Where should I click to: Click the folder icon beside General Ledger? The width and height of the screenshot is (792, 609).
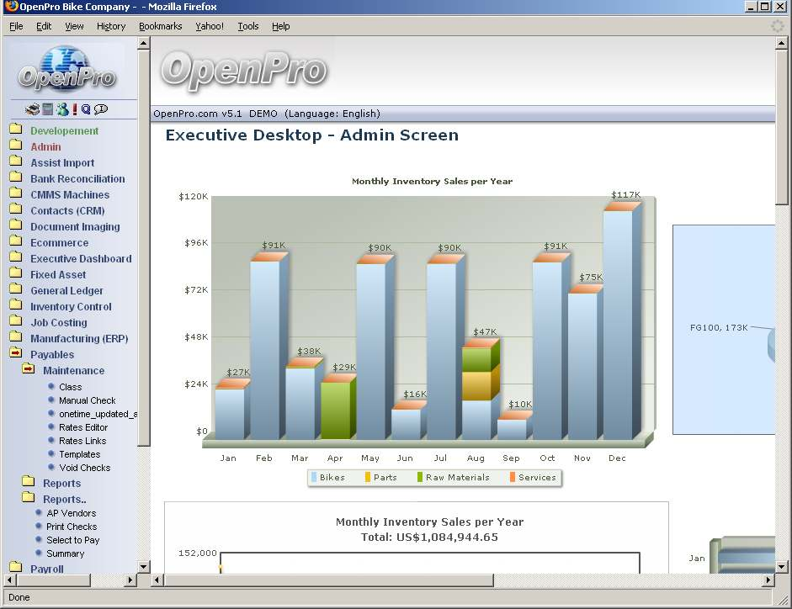point(15,290)
